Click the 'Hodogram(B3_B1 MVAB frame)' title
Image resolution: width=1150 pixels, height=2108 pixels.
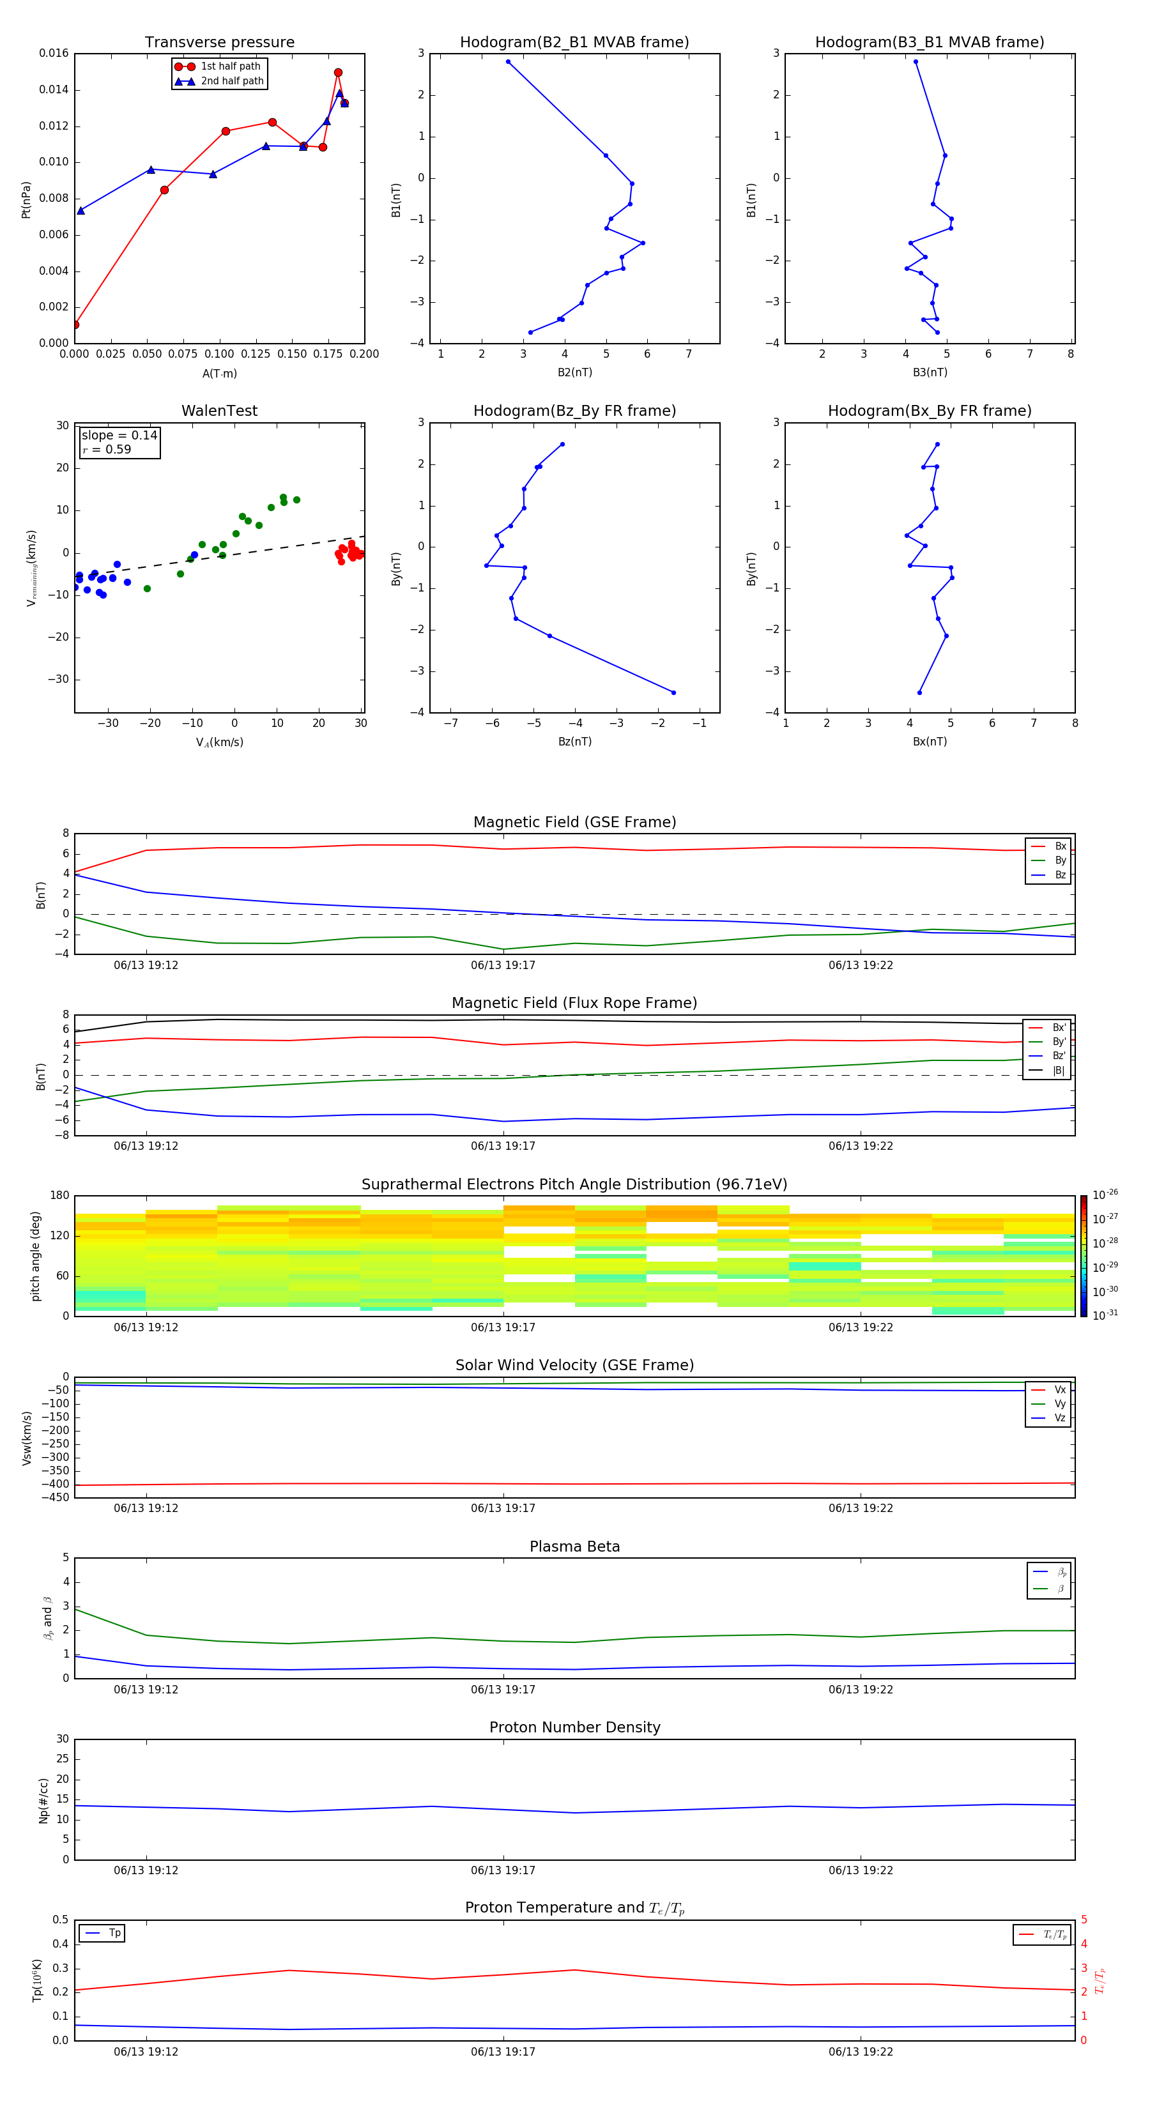930,43
